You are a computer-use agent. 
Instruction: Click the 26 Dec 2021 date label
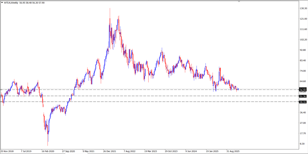pos(109,151)
